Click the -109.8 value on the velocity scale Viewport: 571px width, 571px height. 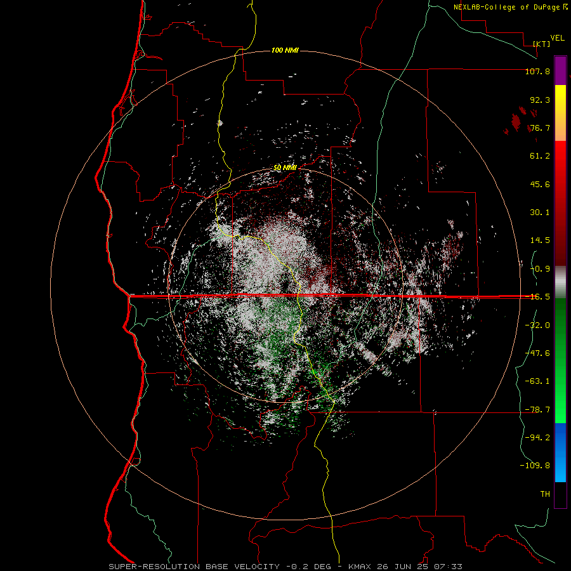pos(535,466)
